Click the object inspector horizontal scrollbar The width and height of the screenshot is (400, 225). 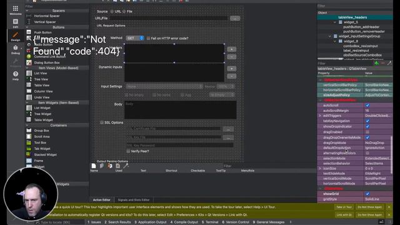point(331,59)
